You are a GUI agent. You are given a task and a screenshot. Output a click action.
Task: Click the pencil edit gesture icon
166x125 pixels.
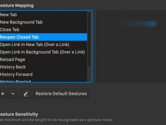point(26,94)
